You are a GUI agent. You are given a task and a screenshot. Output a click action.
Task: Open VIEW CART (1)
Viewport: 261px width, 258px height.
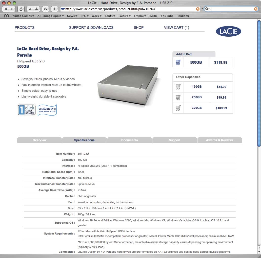point(176,28)
